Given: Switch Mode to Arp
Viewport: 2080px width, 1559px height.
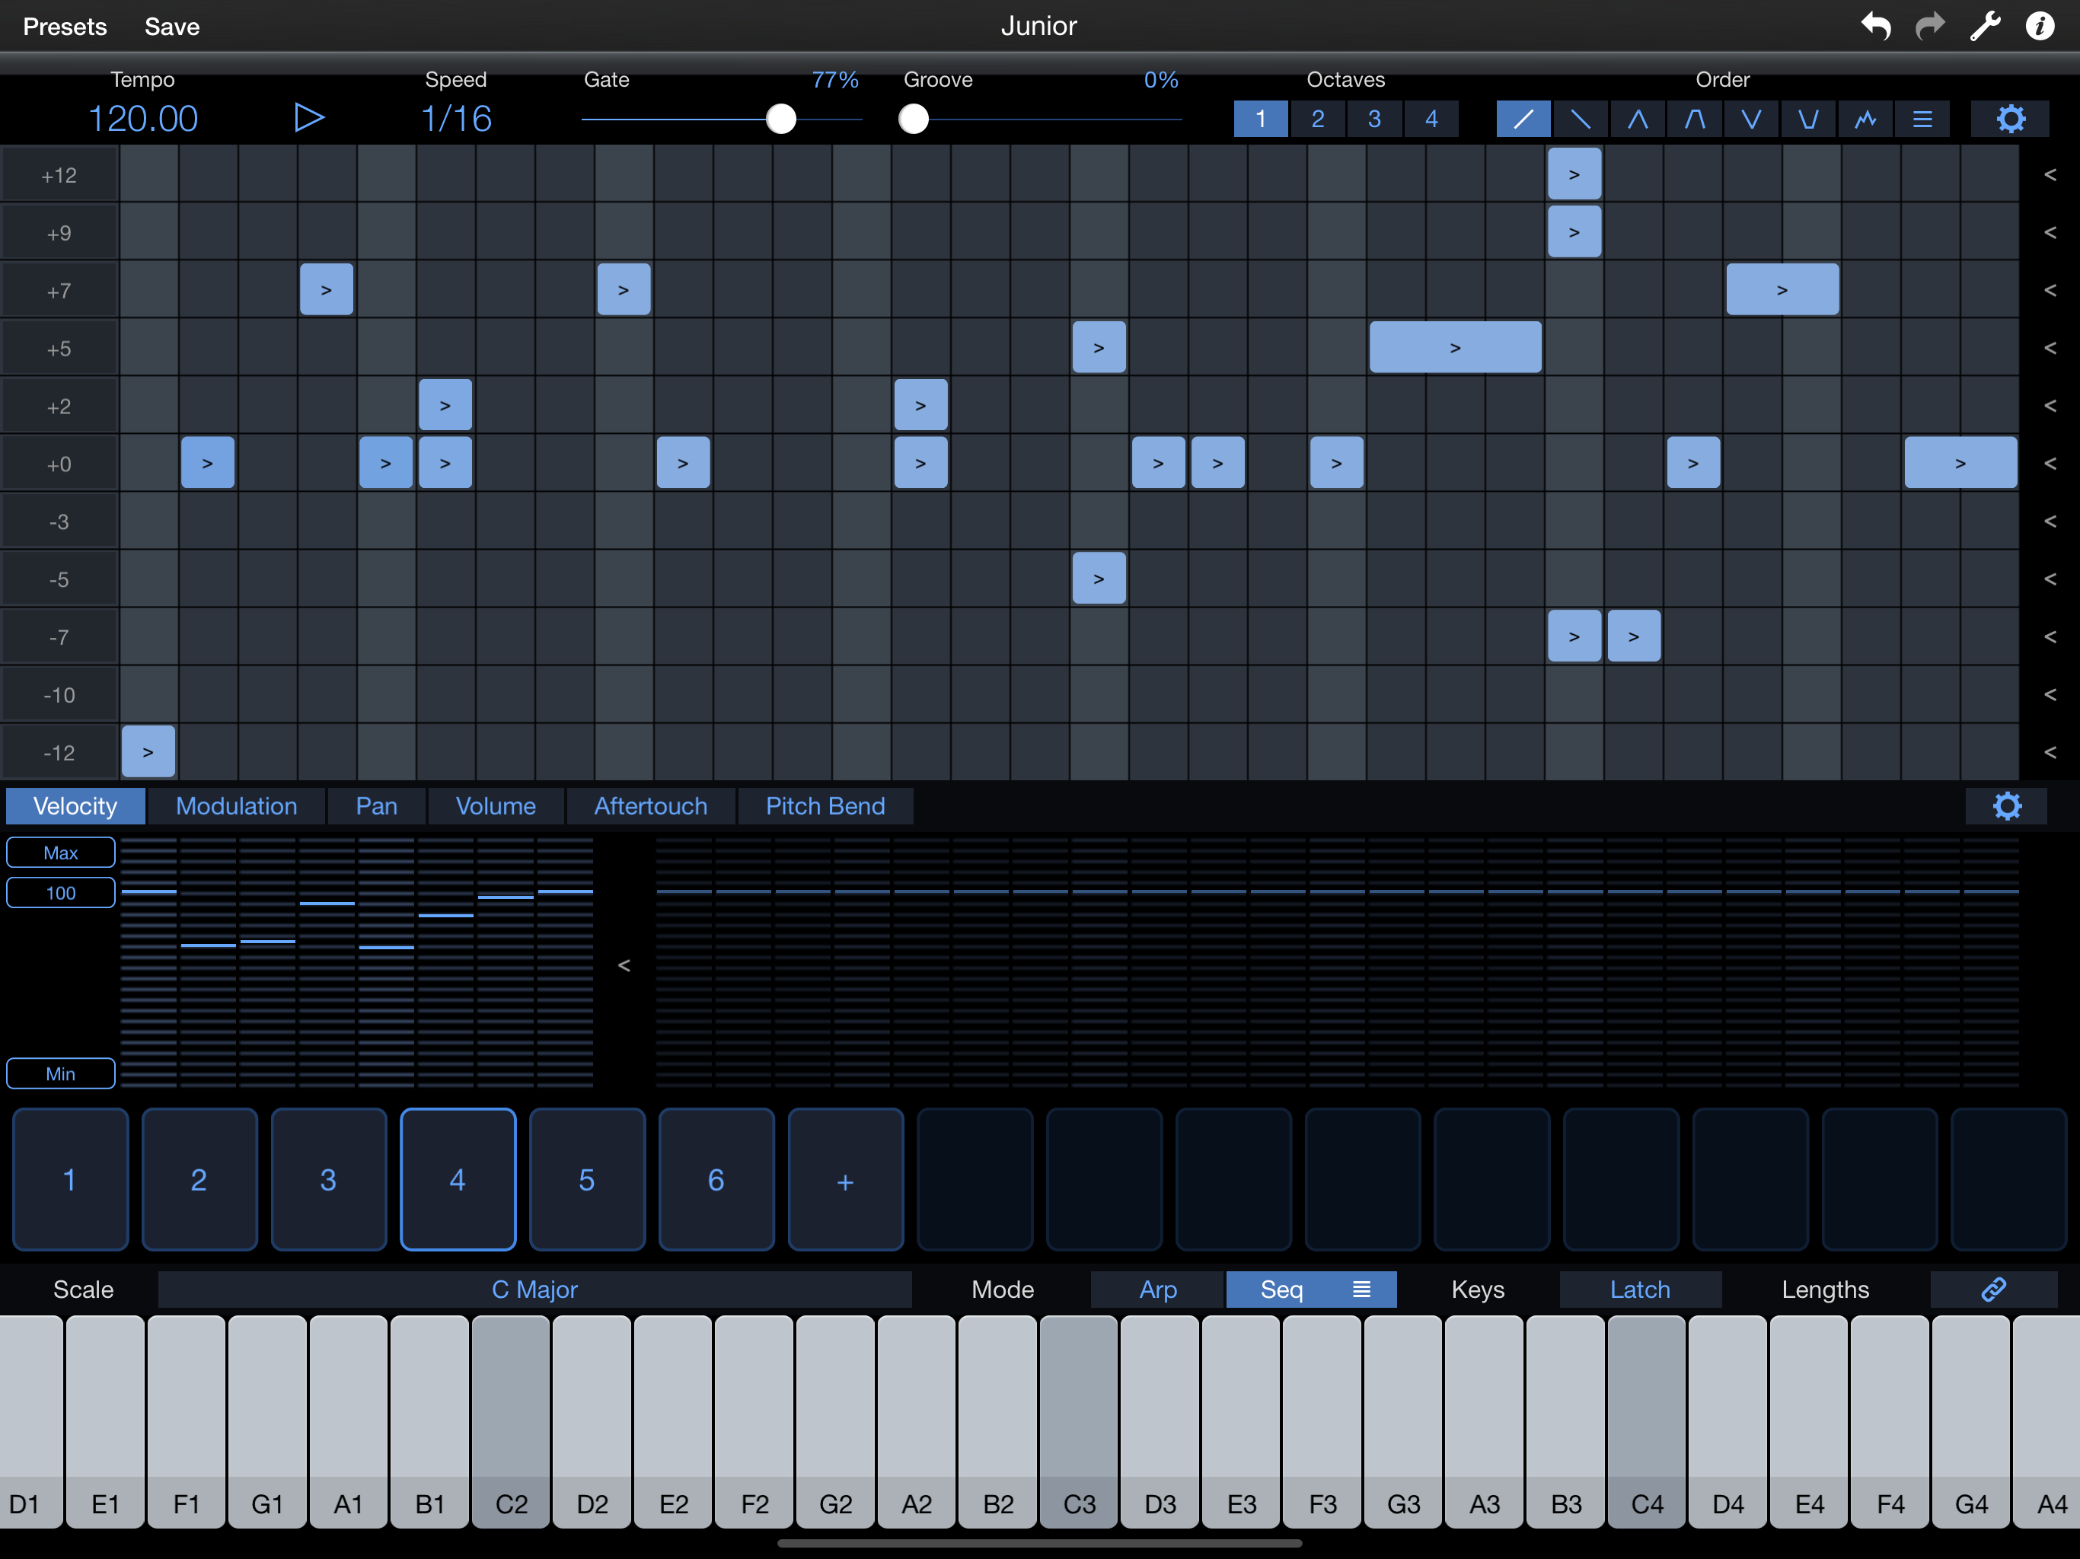Looking at the screenshot, I should (1157, 1289).
